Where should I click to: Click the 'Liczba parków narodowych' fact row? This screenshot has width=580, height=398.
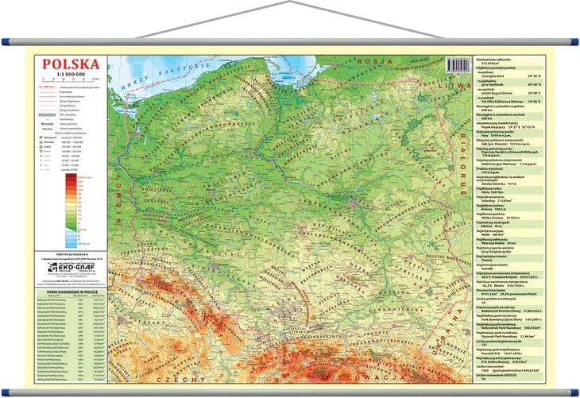(509, 300)
